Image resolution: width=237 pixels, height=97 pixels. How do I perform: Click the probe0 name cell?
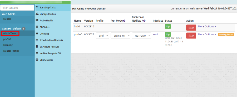click(78, 34)
